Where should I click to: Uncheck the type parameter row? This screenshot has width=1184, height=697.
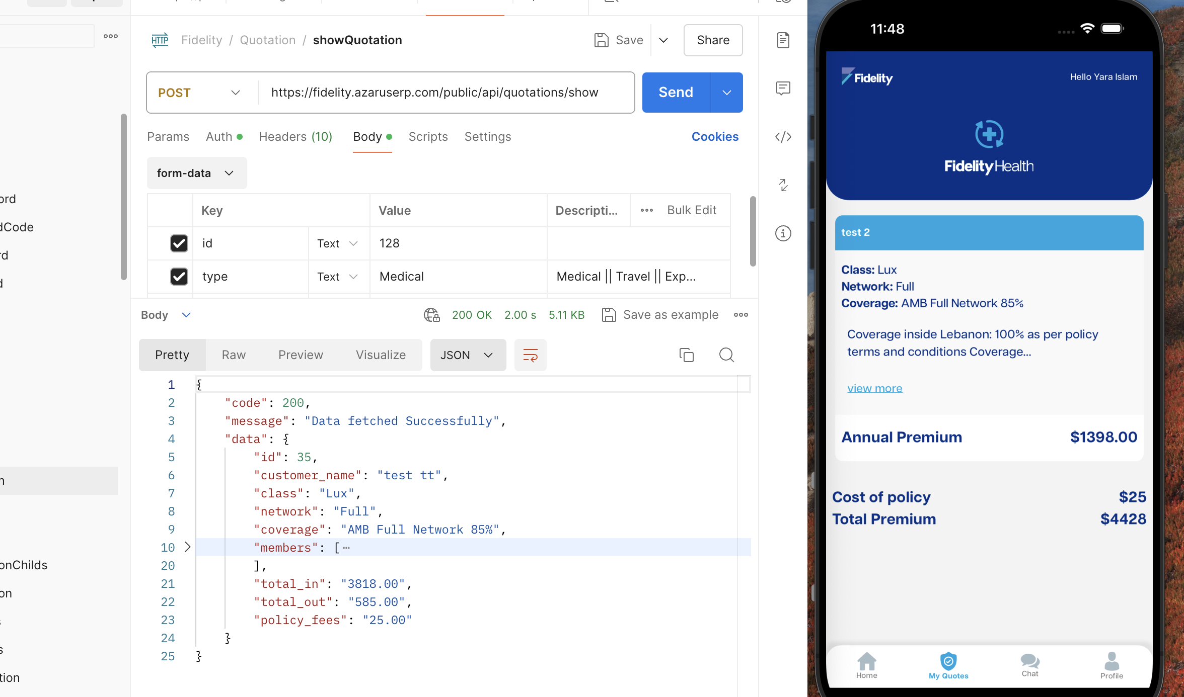[x=179, y=277]
